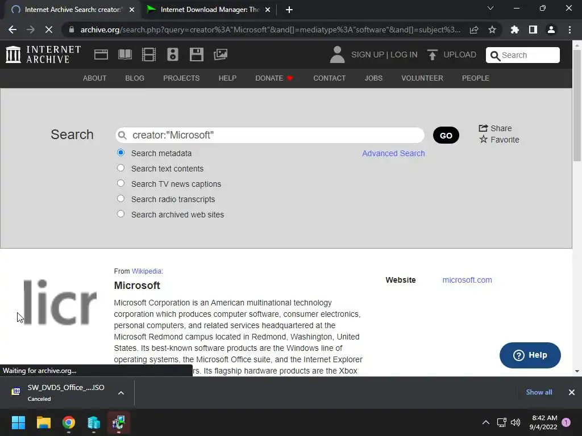Click LOG IN link
582x436 pixels.
[x=404, y=55]
